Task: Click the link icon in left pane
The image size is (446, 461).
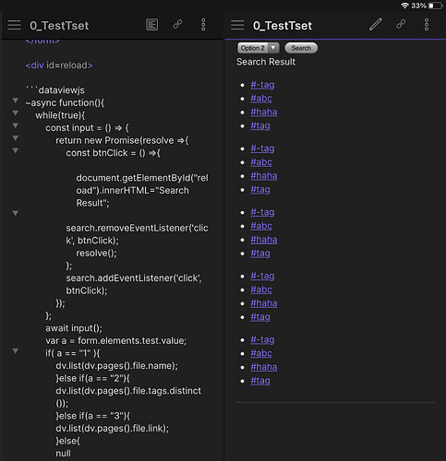Action: click(x=177, y=24)
